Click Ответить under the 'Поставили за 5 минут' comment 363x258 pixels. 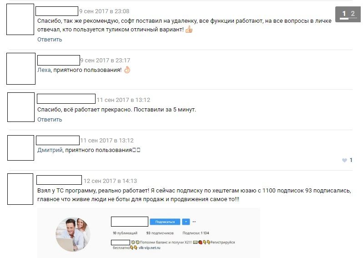(50, 120)
